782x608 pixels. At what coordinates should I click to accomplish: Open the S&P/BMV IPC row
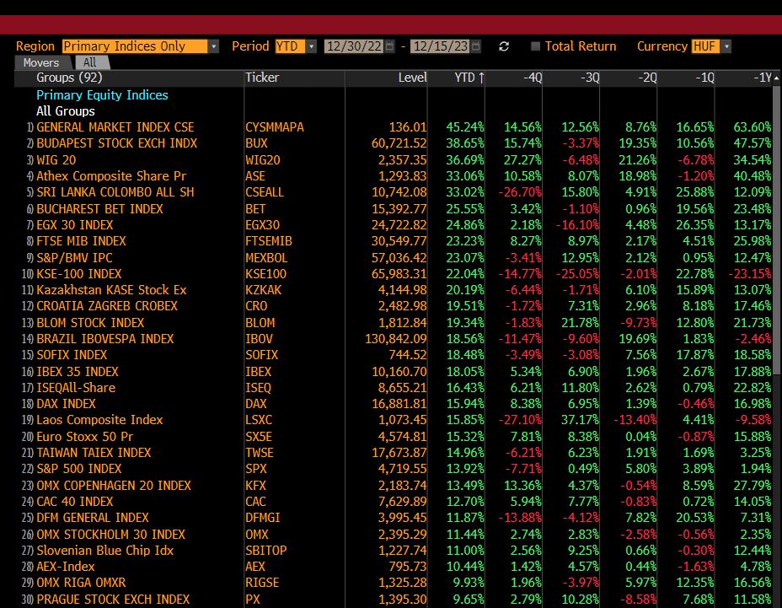coord(394,258)
